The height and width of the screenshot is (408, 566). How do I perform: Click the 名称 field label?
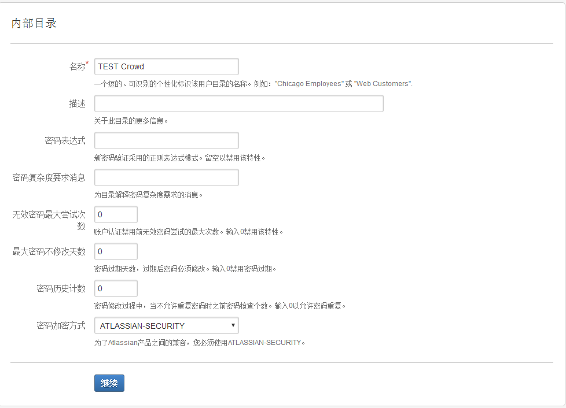point(78,66)
